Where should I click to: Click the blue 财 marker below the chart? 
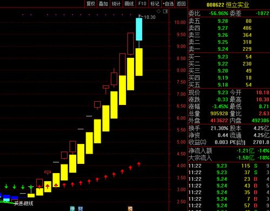point(81,209)
